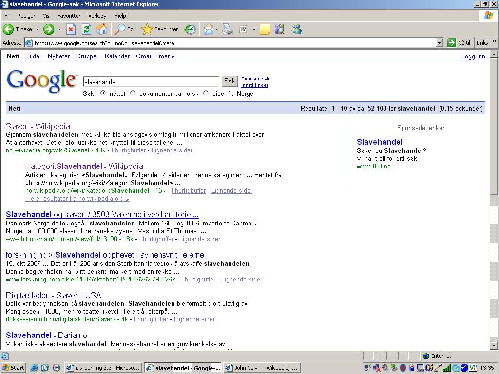499x374 pixels.
Task: Click the scrollbar down arrow
Action: [494, 346]
